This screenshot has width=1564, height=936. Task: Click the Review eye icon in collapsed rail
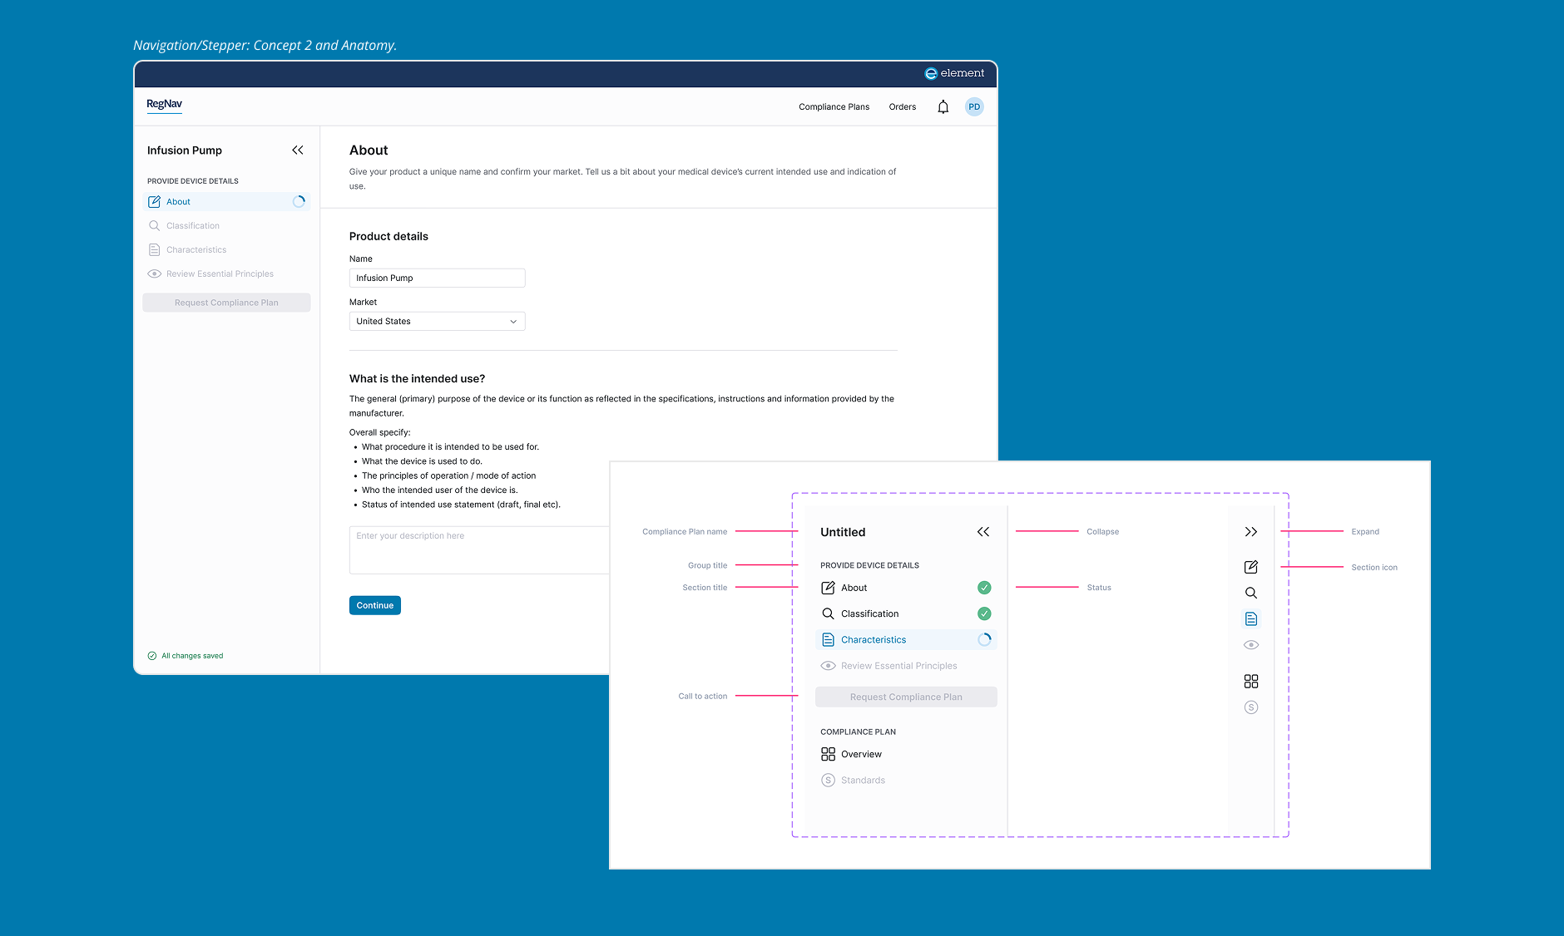point(1250,645)
